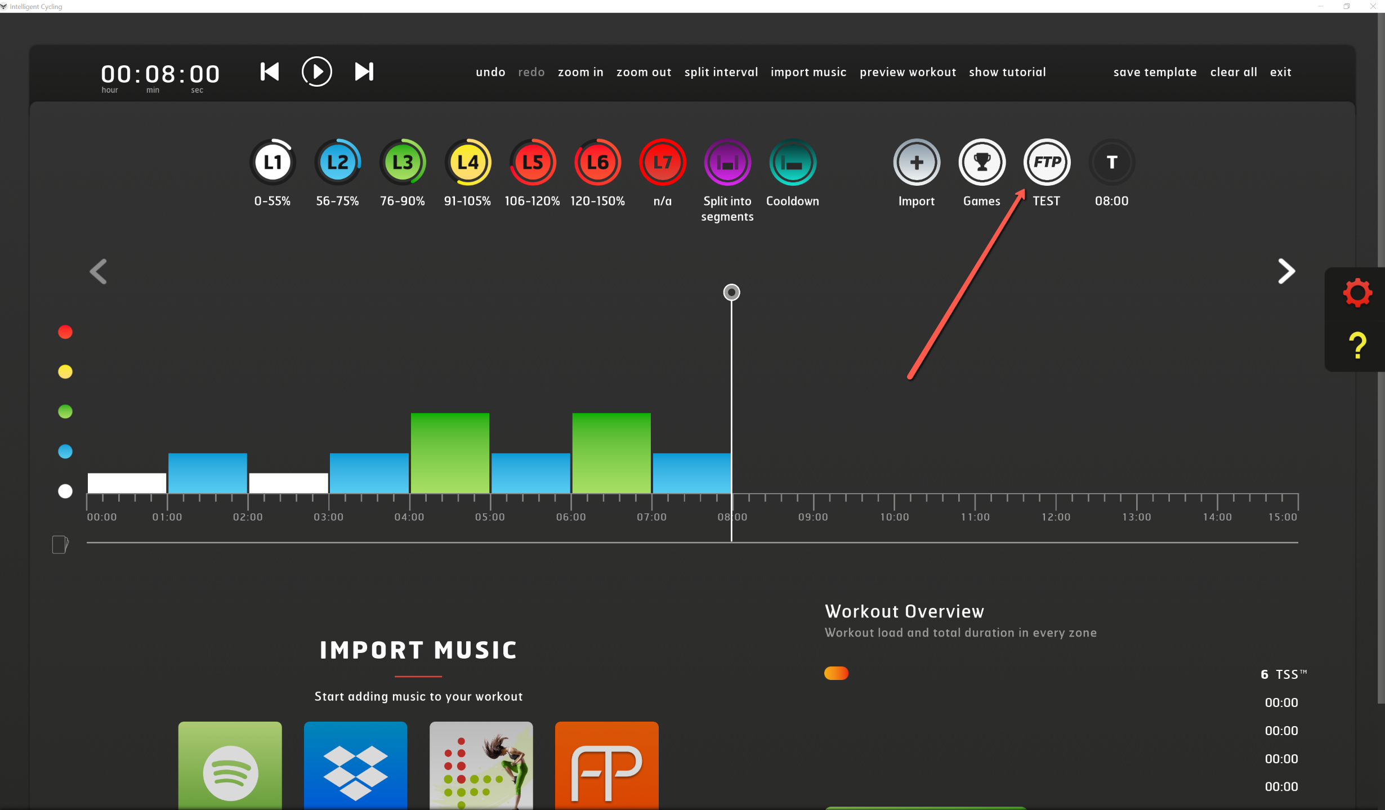
Task: Open the FTP TEST icon
Action: tap(1047, 163)
